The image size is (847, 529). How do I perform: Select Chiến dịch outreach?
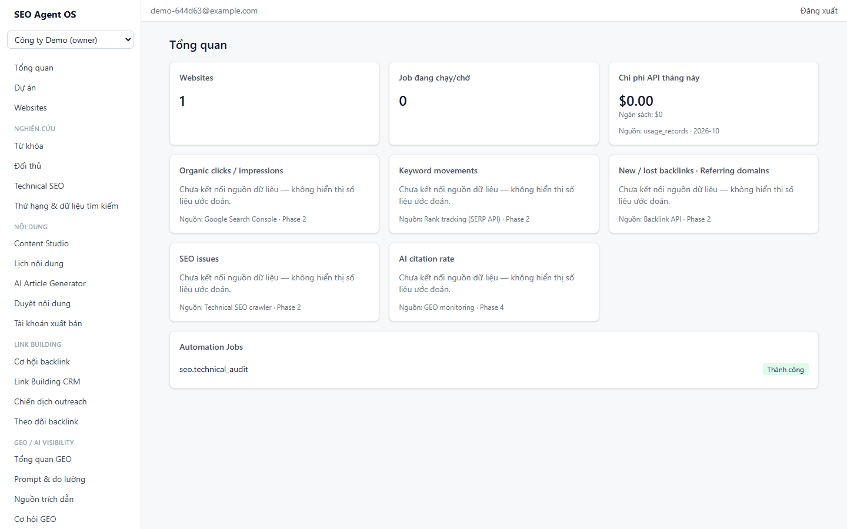click(x=51, y=401)
